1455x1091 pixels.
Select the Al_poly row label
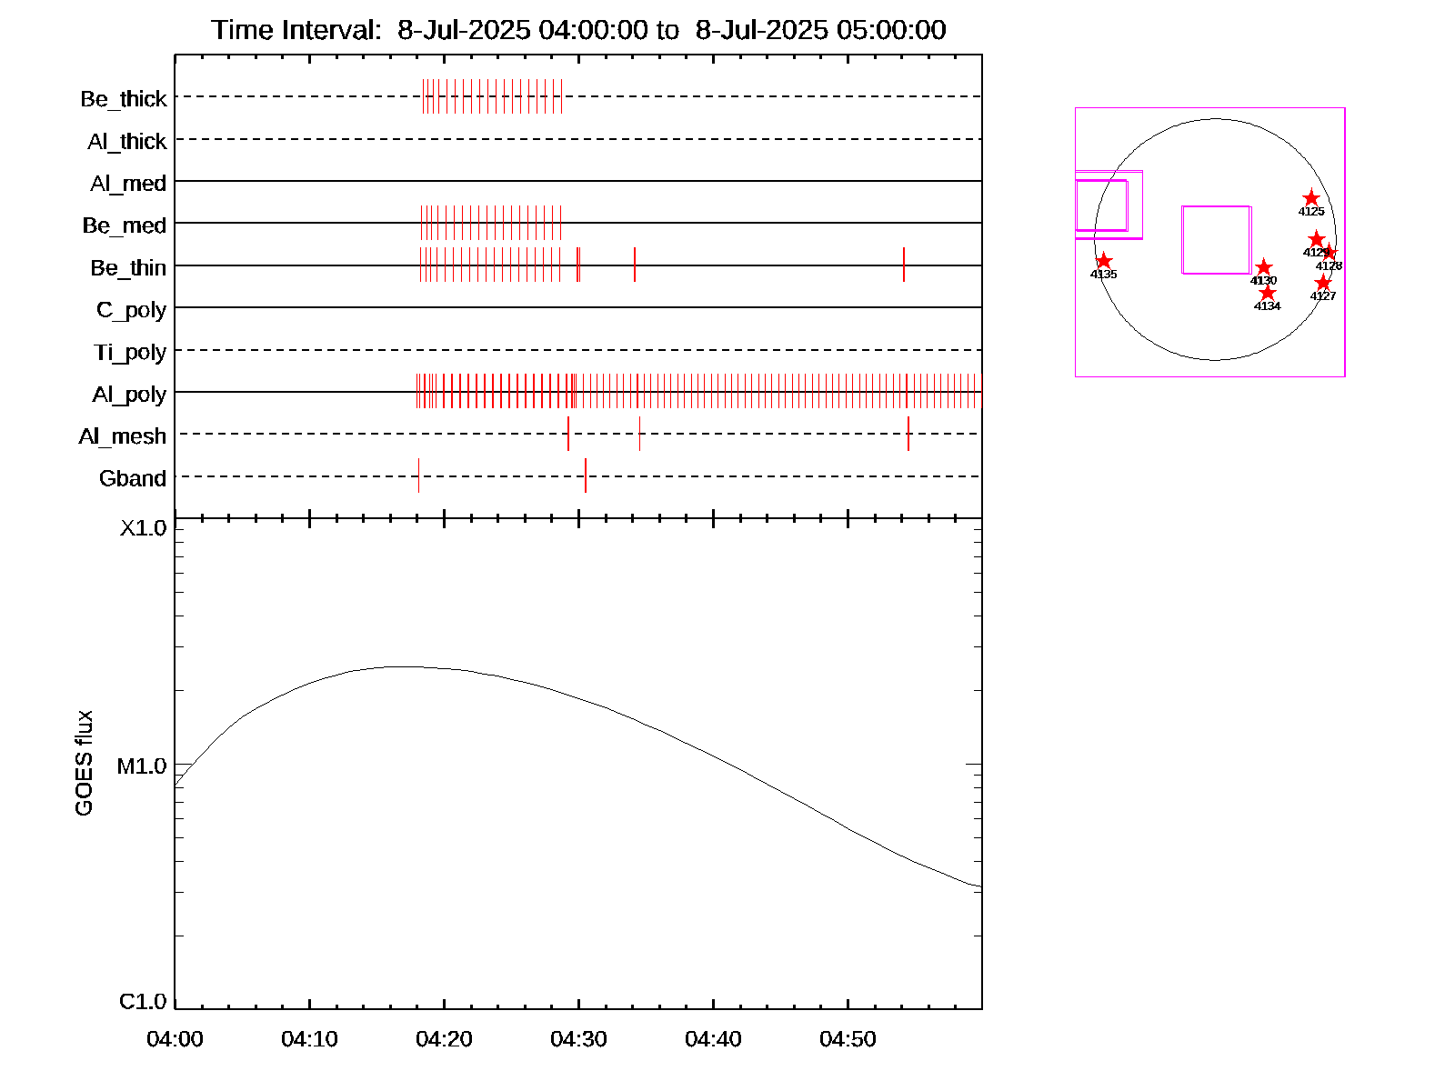pyautogui.click(x=129, y=395)
